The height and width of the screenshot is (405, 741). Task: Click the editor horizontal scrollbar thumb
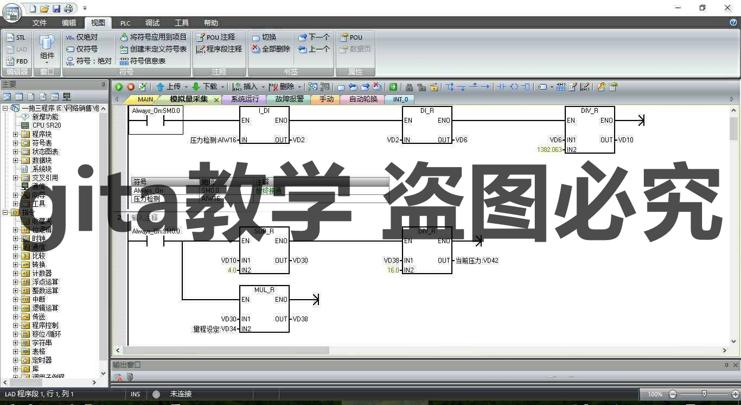227,350
